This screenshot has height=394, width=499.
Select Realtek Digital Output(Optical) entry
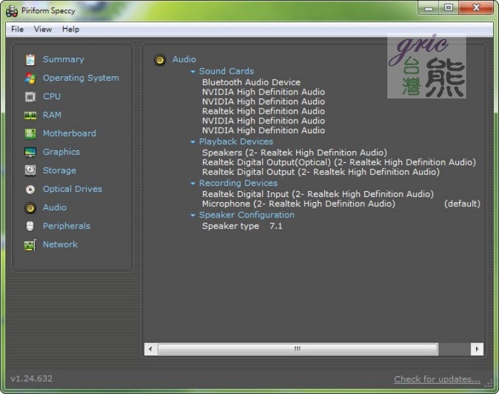[339, 162]
